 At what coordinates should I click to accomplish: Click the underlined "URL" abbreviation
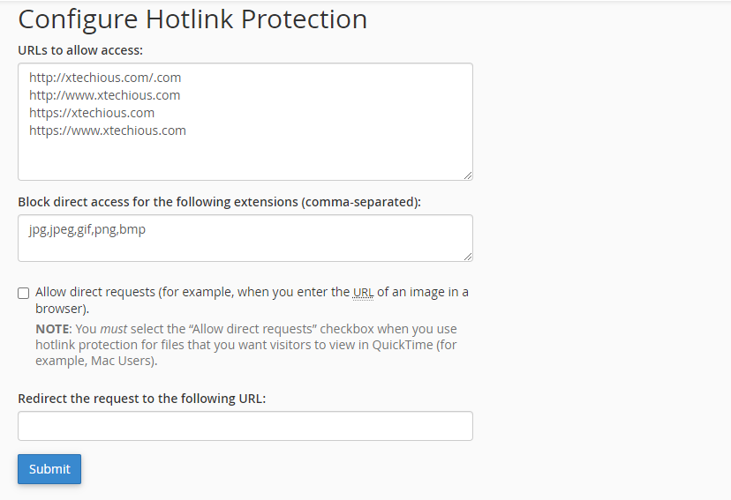[363, 293]
